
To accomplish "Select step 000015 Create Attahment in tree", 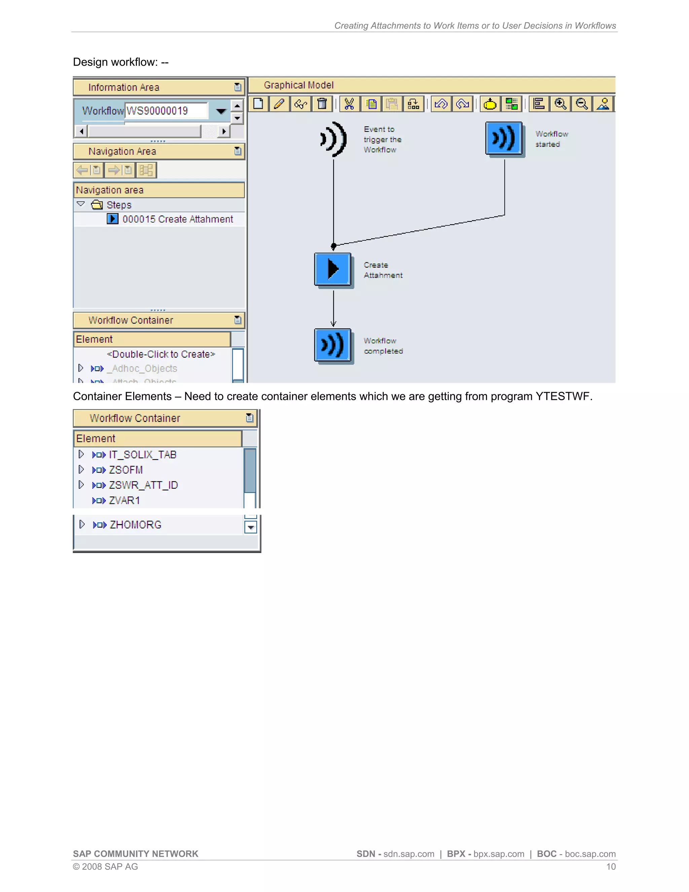I will 178,219.
